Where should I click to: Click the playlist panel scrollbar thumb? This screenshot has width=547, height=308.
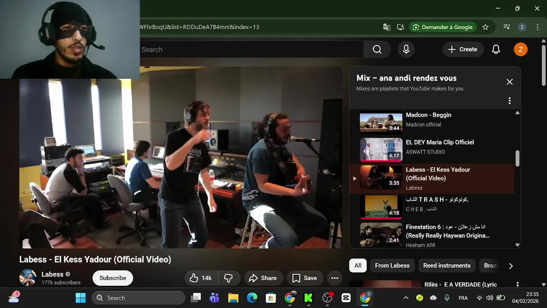(518, 158)
